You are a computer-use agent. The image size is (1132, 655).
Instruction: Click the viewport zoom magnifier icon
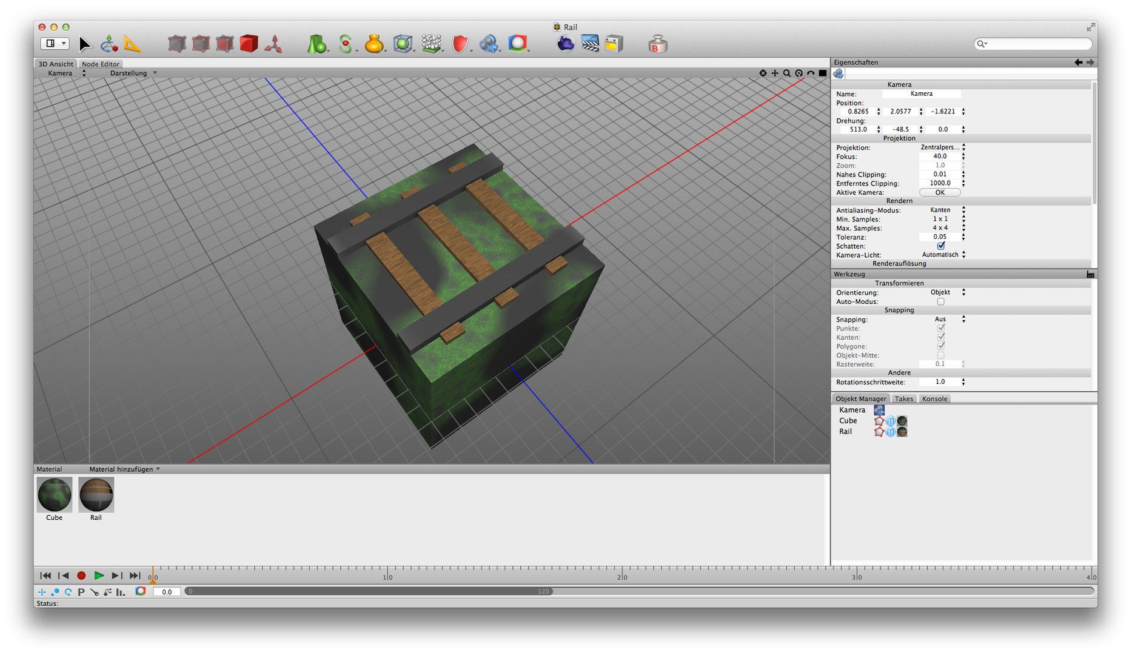point(787,73)
